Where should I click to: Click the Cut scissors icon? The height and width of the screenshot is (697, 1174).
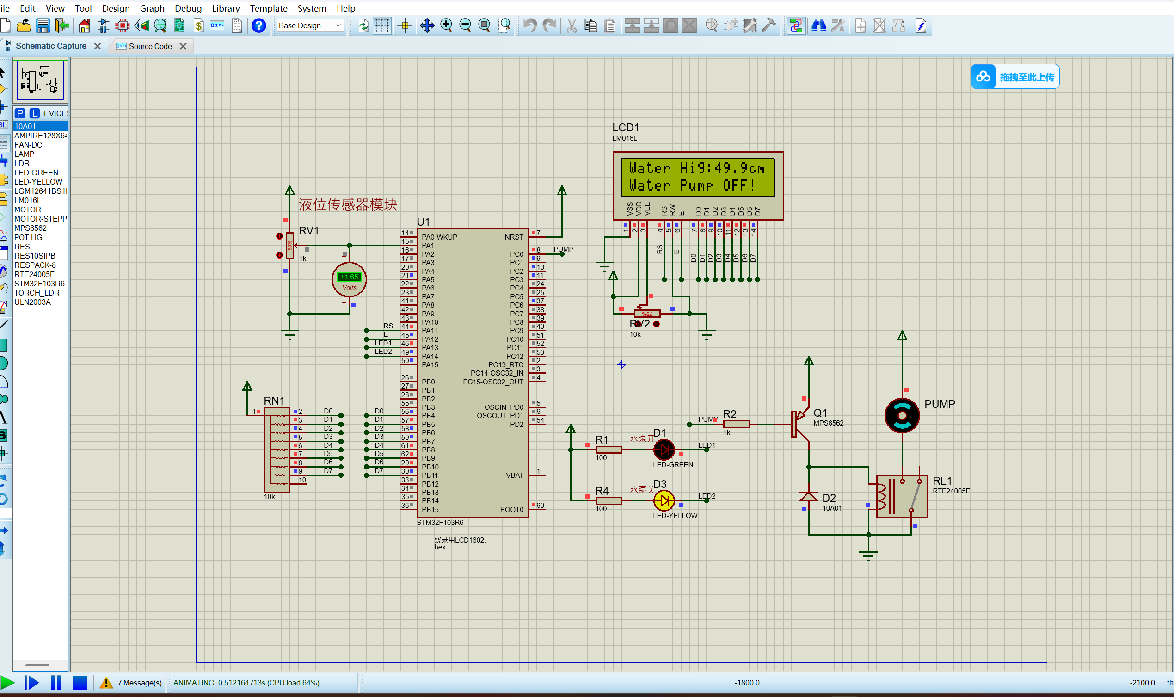[571, 25]
